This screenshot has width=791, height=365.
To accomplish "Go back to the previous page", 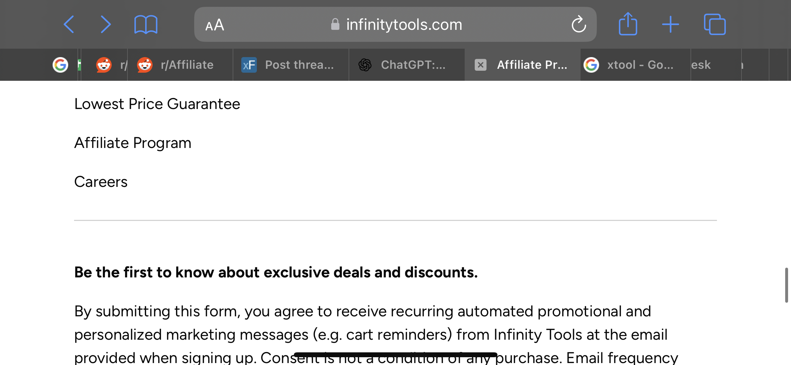I will pyautogui.click(x=69, y=24).
